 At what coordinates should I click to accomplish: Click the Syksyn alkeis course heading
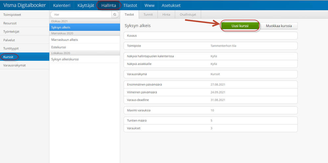(138, 26)
